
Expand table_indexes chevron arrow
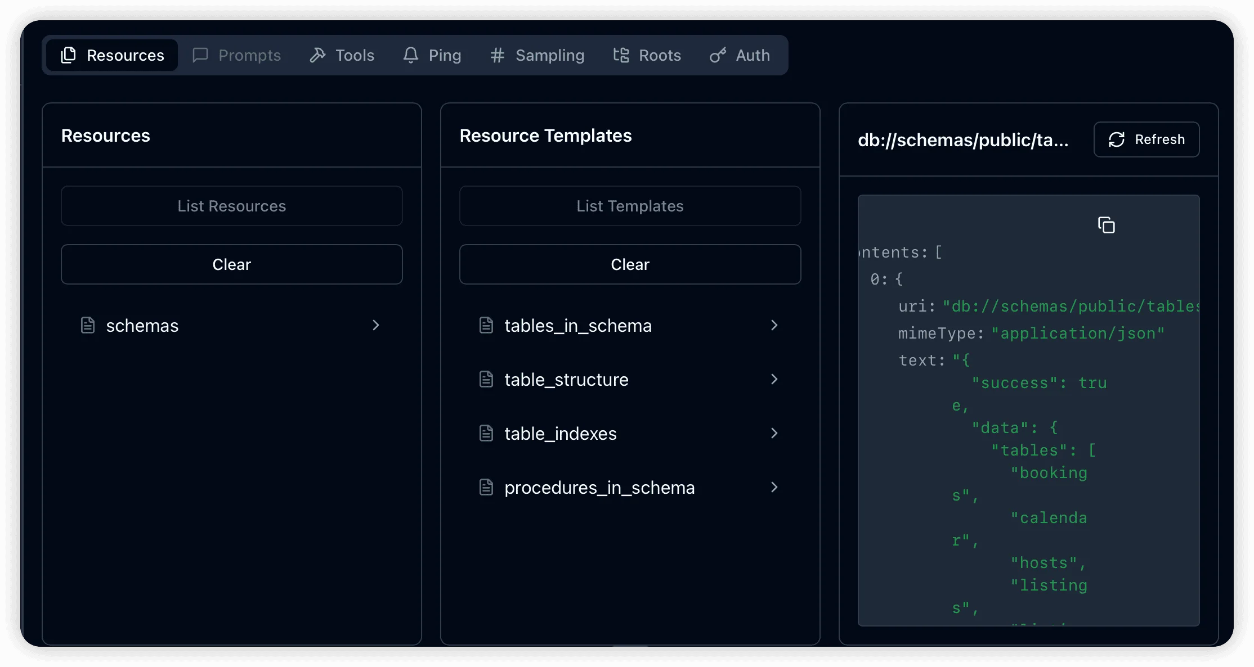(x=774, y=433)
